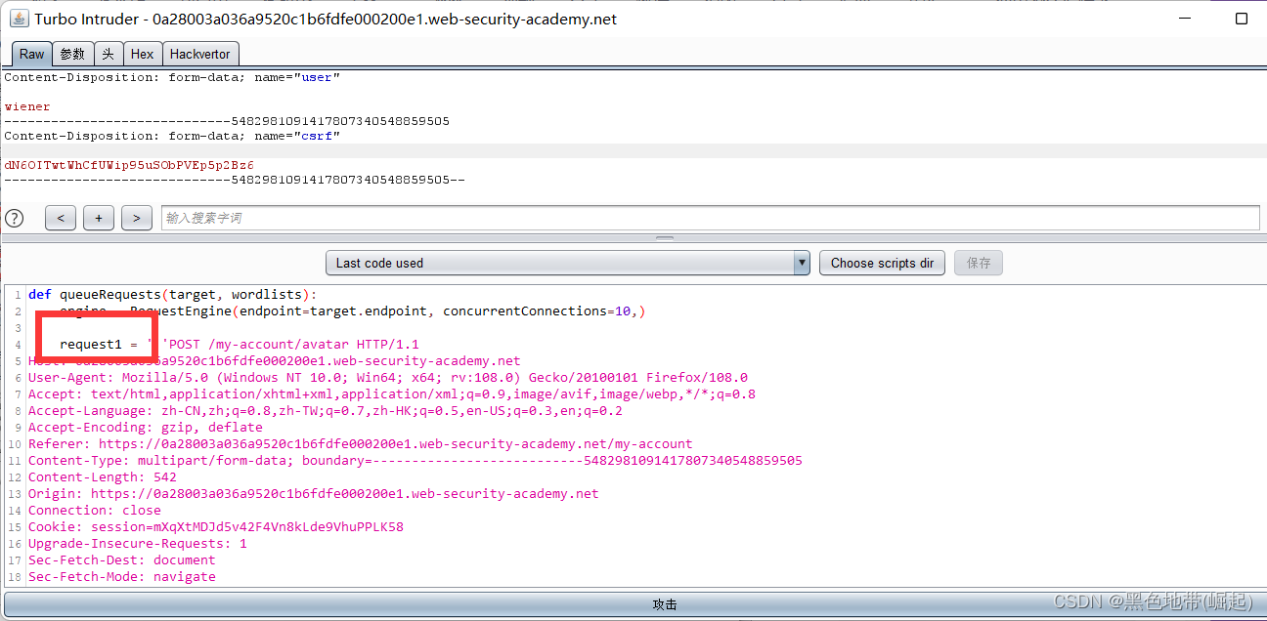Click the pane splitter handle
Viewport: 1267px width, 621px height.
coord(665,237)
